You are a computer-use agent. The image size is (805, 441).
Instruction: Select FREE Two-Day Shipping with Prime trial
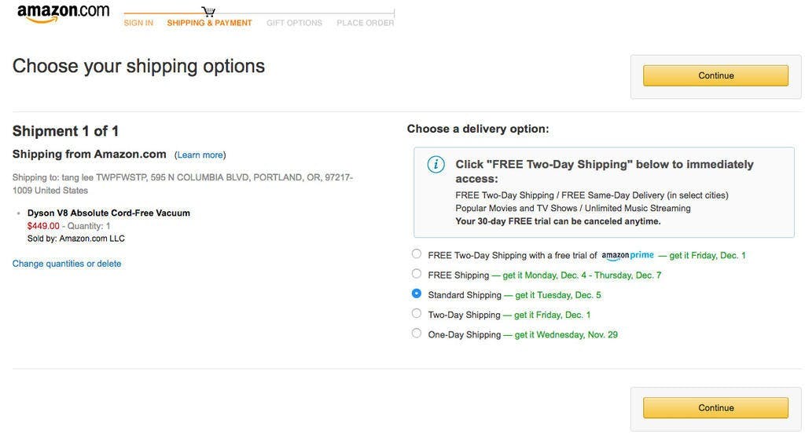[417, 254]
